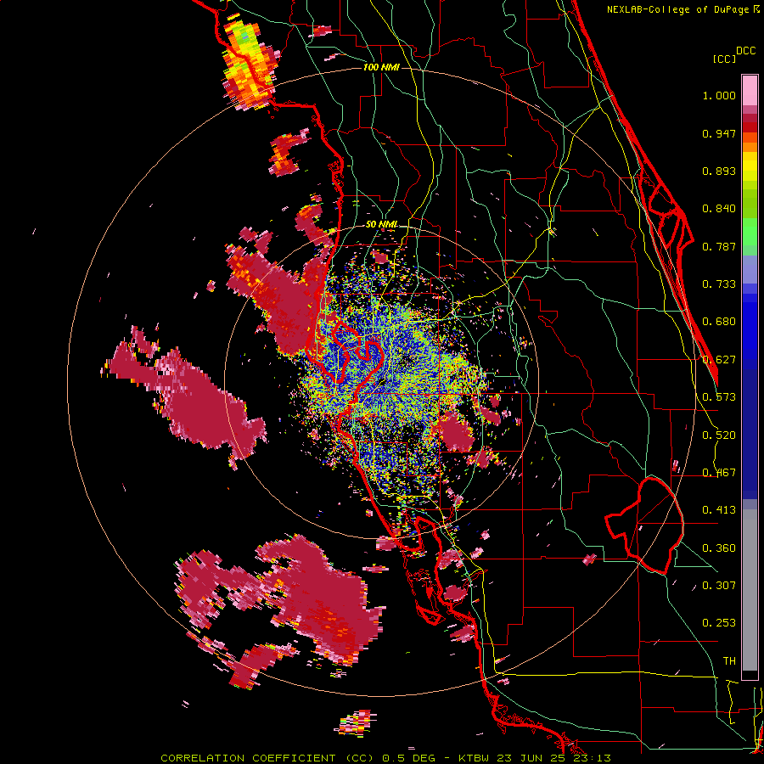Click the bright green segment of the color bar
Screen dimensions: 764x764
pos(750,232)
